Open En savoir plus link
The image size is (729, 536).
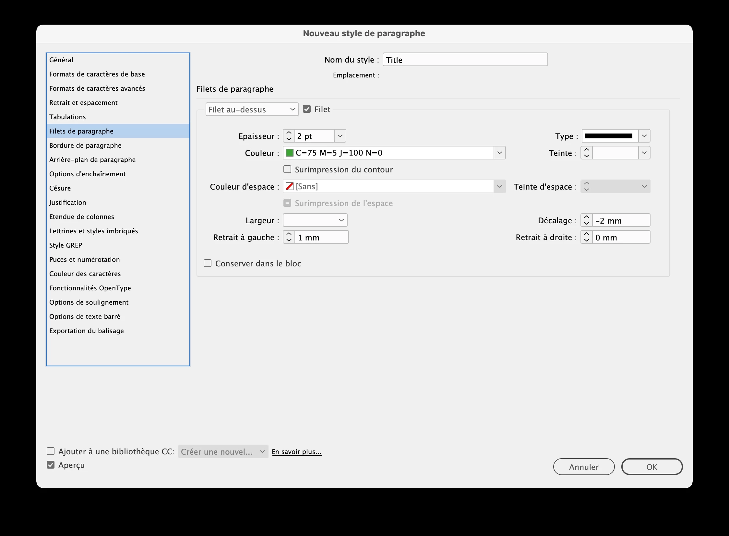point(296,452)
